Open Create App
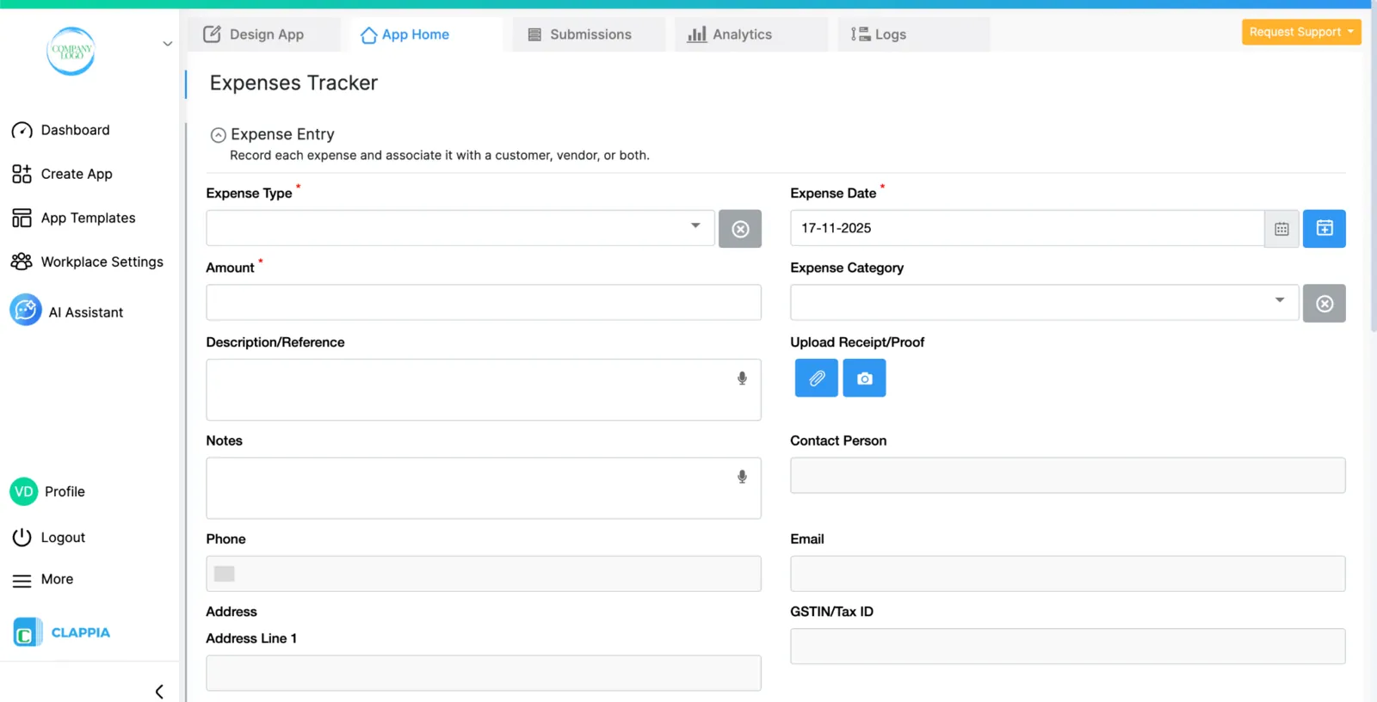 pos(62,174)
